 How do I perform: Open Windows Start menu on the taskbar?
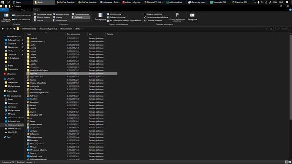coord(3,2)
